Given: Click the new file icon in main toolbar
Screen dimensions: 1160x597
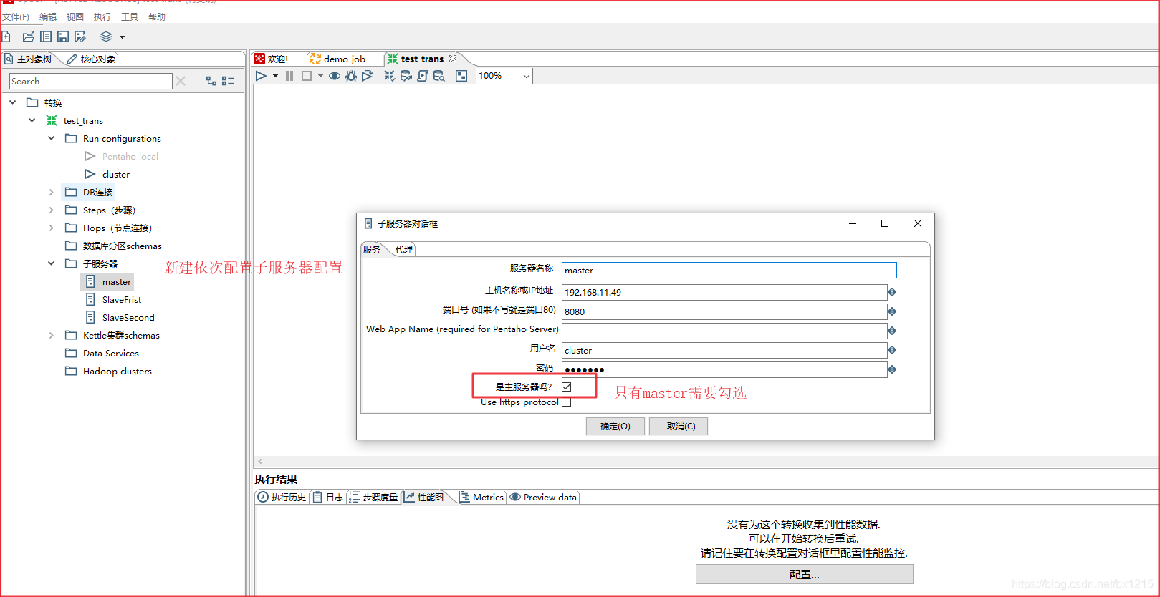Looking at the screenshot, I should (x=6, y=37).
